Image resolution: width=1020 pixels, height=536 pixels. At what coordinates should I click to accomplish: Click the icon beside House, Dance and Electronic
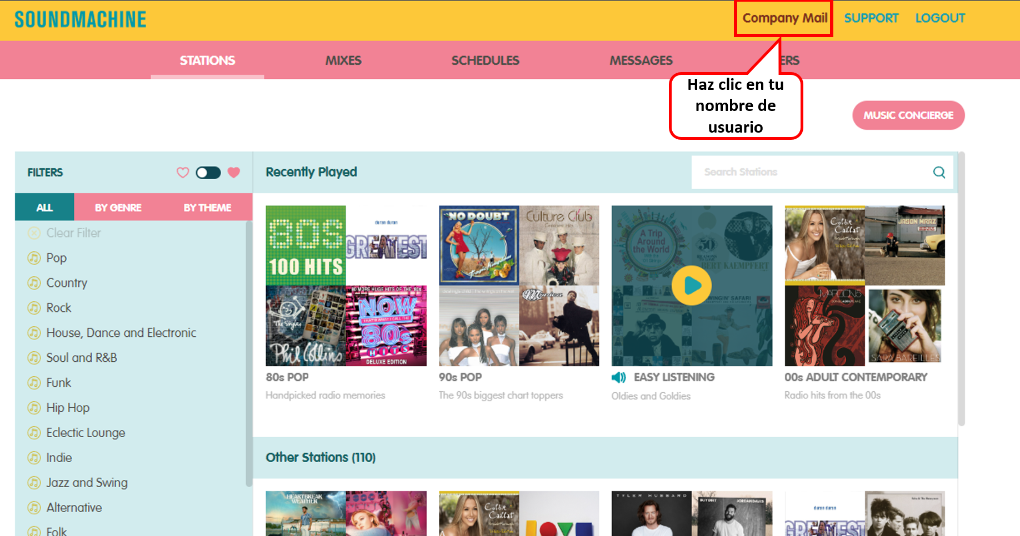click(x=34, y=333)
